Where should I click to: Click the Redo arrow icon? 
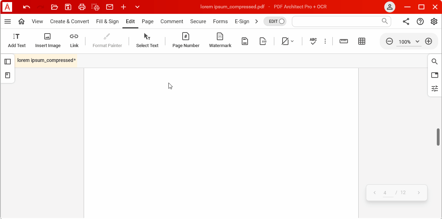pos(40,7)
